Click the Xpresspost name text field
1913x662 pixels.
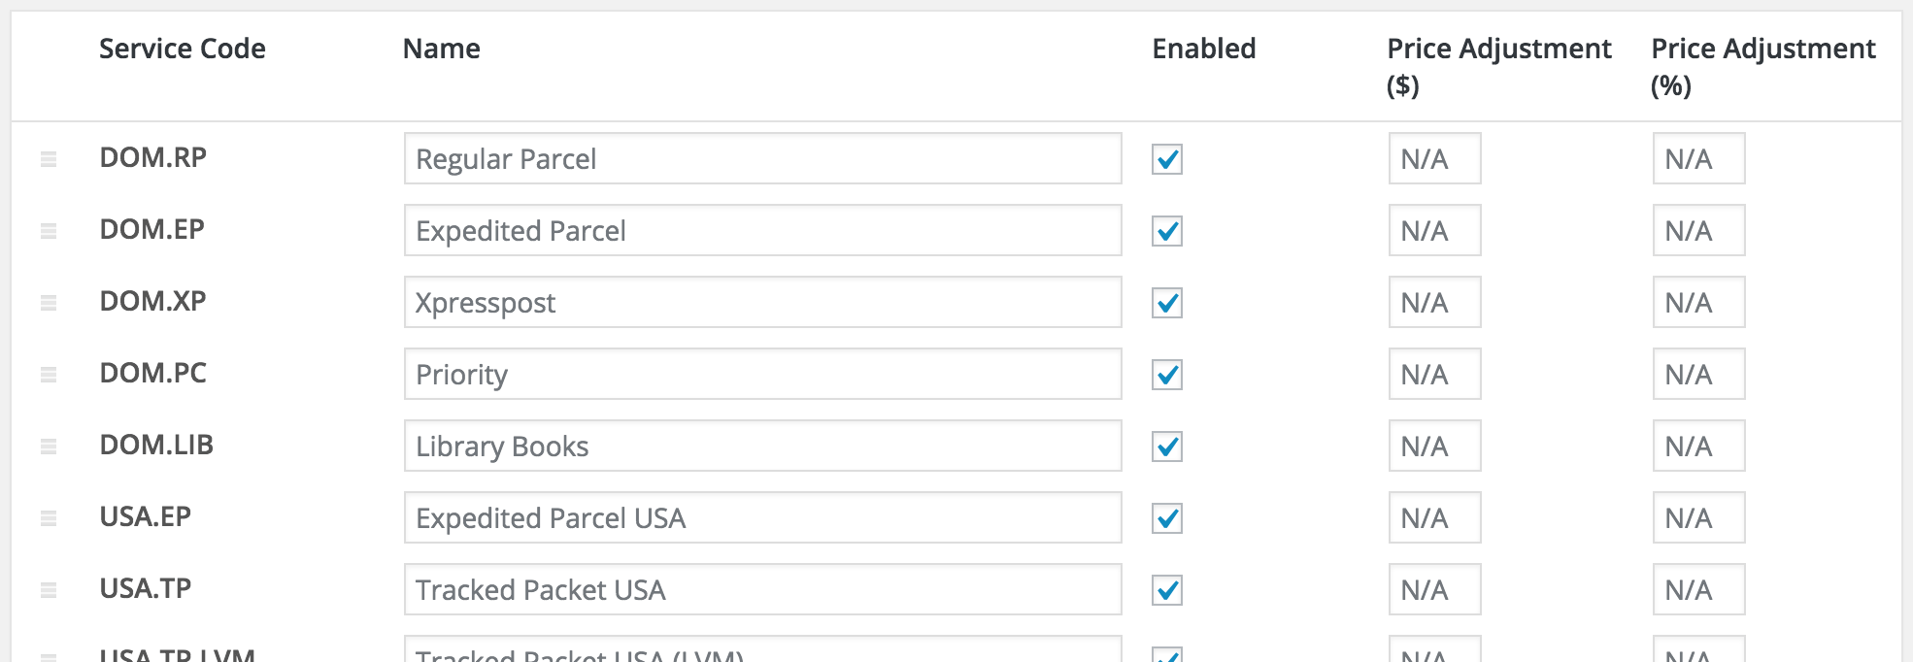762,303
